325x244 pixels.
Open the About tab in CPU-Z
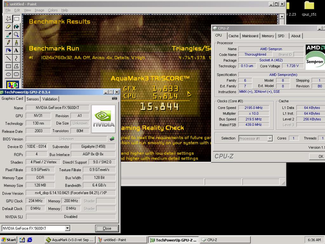(x=295, y=36)
